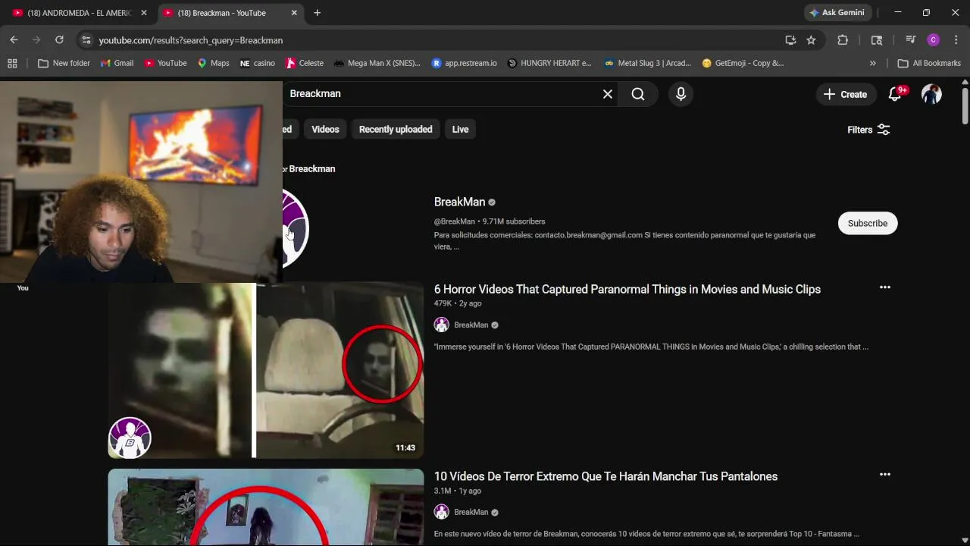
Task: Open the Gmail bookmark
Action: pos(116,63)
